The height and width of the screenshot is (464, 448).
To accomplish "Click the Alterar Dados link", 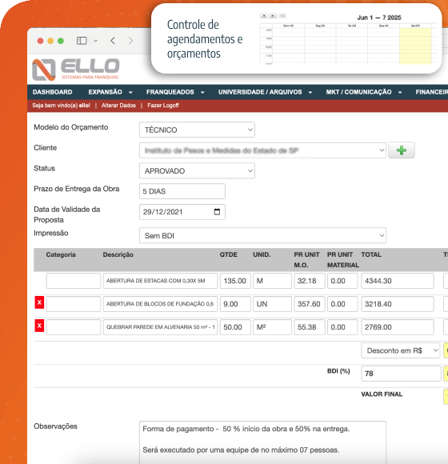I will click(x=118, y=106).
